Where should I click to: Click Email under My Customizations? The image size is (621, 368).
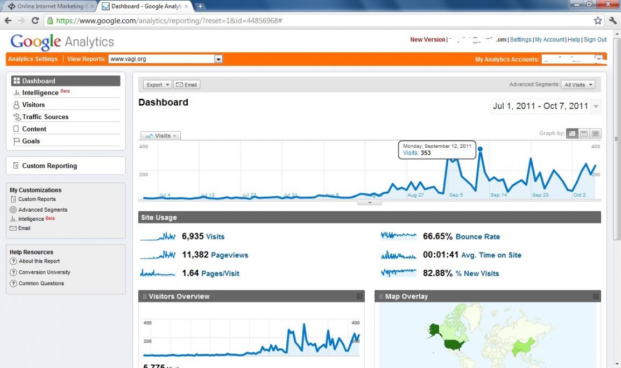click(24, 228)
